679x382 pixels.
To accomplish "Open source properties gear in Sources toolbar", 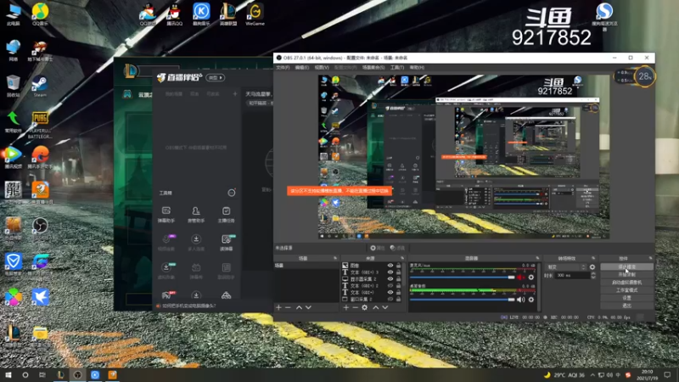I will (365, 307).
